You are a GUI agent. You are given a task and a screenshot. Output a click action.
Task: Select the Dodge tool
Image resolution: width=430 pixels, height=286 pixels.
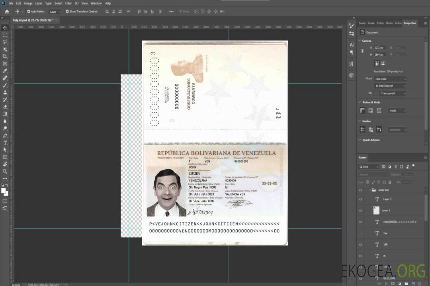point(5,128)
